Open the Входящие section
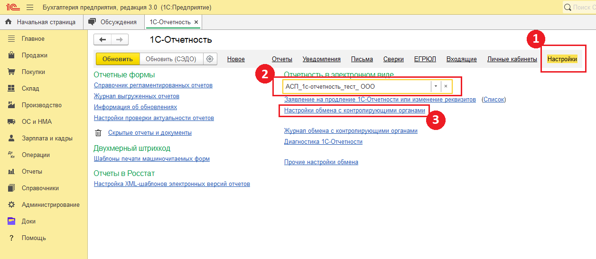596x259 pixels. 462,59
